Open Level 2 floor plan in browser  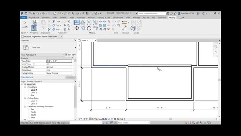(x=34, y=93)
